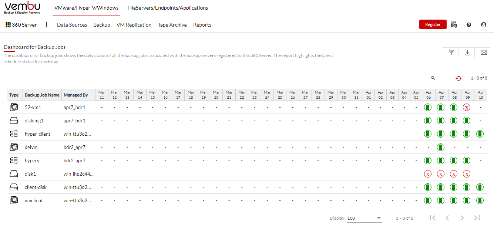
Task: Open the Backup menu
Action: (x=102, y=25)
